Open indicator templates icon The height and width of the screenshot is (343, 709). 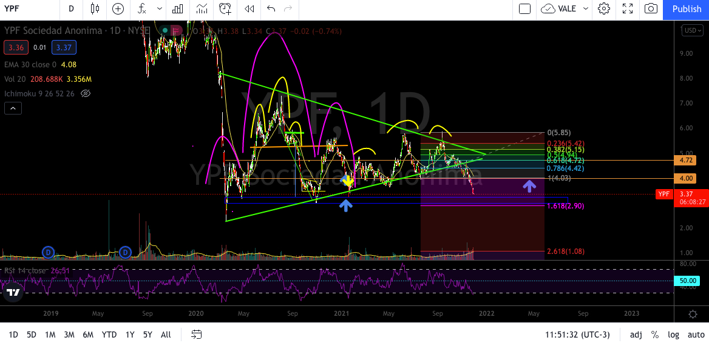[x=202, y=8]
